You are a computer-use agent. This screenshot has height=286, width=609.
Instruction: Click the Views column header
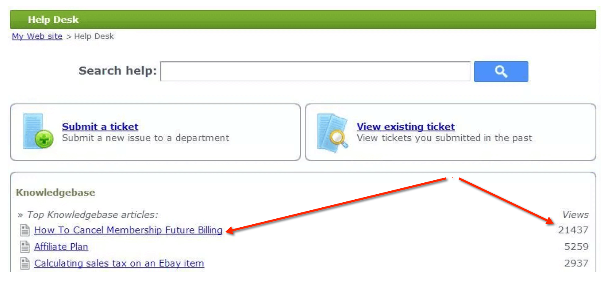(576, 215)
